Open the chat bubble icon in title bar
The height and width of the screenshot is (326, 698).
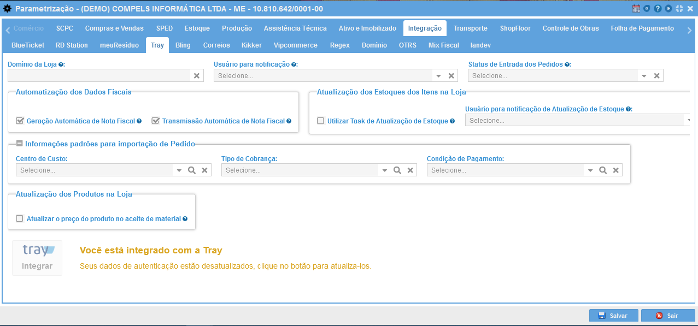[x=647, y=9]
